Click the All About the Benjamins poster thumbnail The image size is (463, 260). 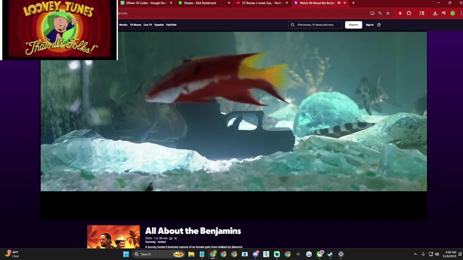pyautogui.click(x=113, y=237)
